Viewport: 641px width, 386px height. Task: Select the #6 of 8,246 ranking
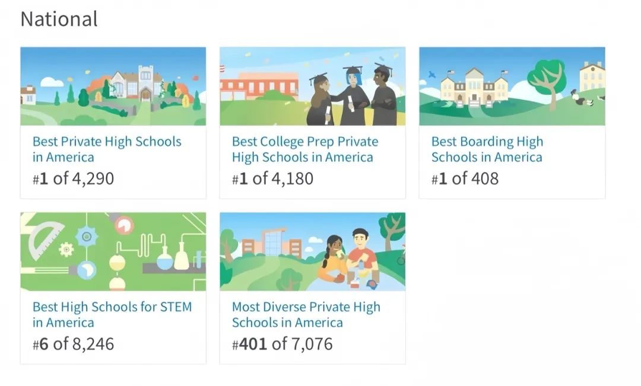pyautogui.click(x=73, y=344)
